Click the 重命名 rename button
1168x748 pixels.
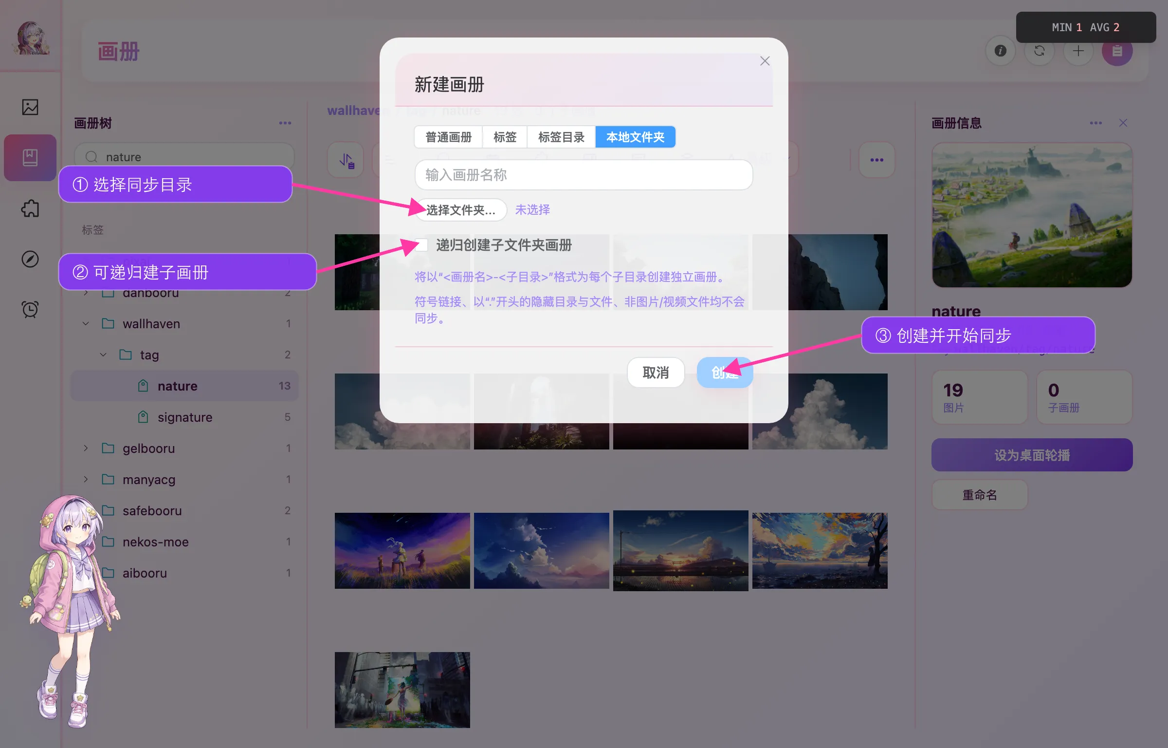click(x=980, y=495)
